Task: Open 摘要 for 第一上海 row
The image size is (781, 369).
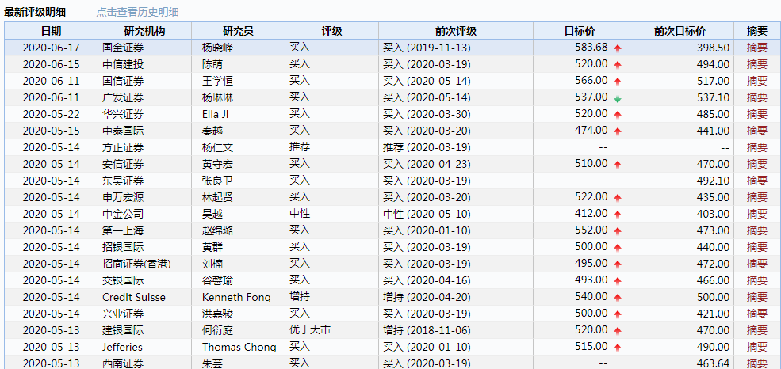Action: coord(757,230)
